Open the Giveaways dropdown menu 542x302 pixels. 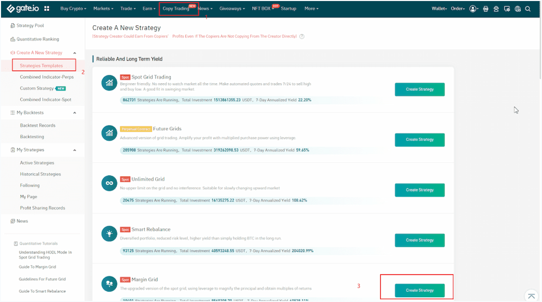232,9
